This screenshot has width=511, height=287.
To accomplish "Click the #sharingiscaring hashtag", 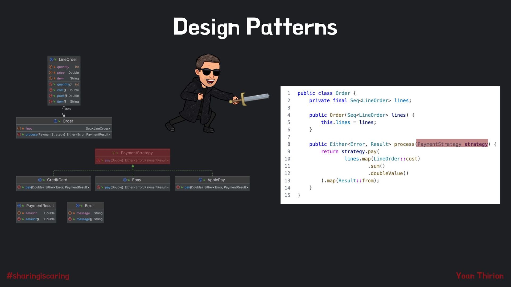I will pos(38,276).
